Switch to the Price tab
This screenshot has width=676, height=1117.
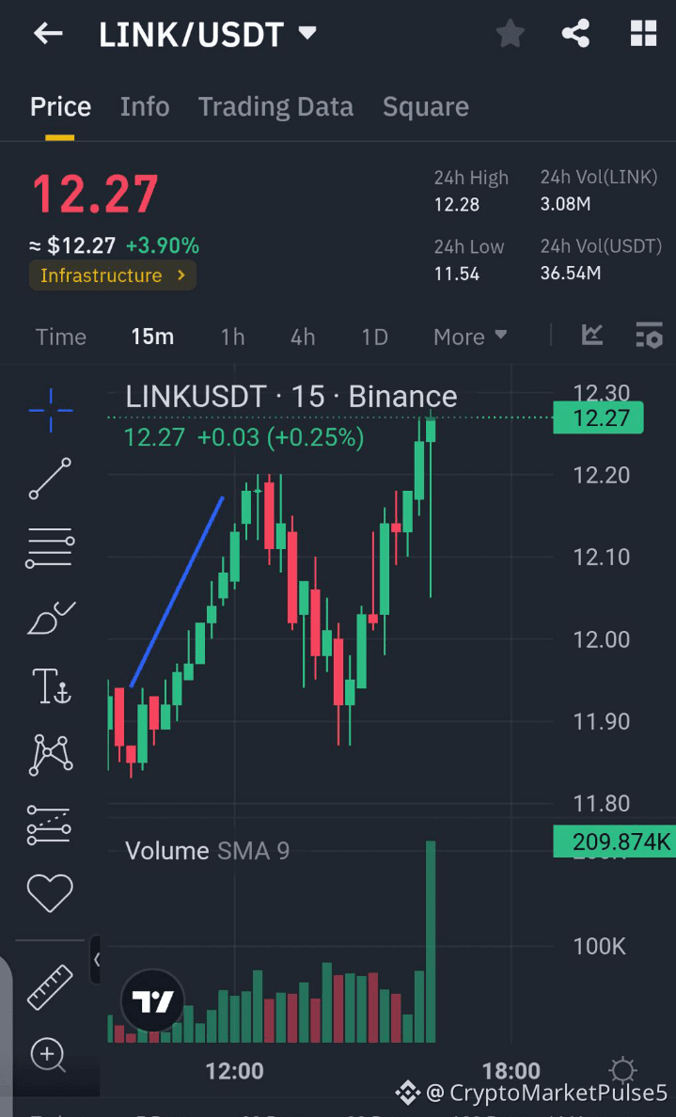click(x=60, y=107)
